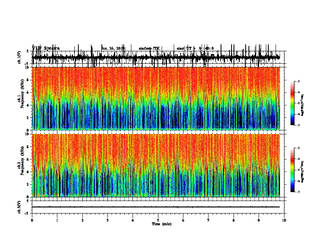This screenshot has height=247, width=320.
Task: Click the "Jan. 26, 2014" date label
Action: point(113,48)
